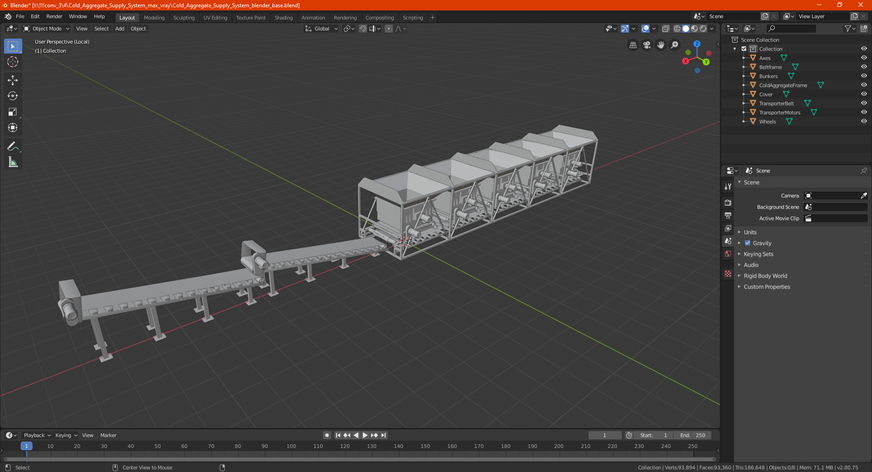This screenshot has width=872, height=472.
Task: Open the World properties tab
Action: pyautogui.click(x=728, y=254)
